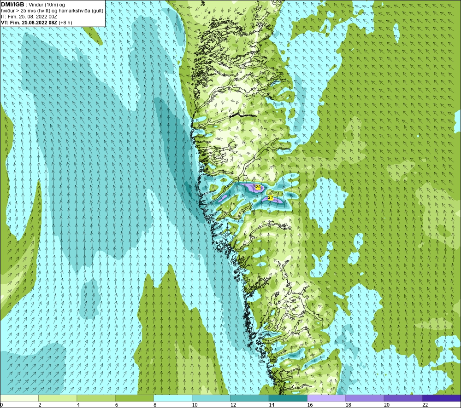Click the 10-12 m/s cyan legend swatch
Screen dimensions: 461x408
pos(211,398)
